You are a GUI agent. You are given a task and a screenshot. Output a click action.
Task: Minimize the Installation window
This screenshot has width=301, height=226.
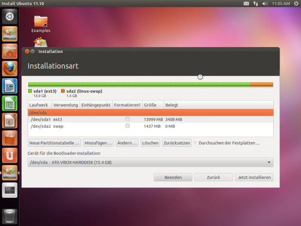pos(33,52)
